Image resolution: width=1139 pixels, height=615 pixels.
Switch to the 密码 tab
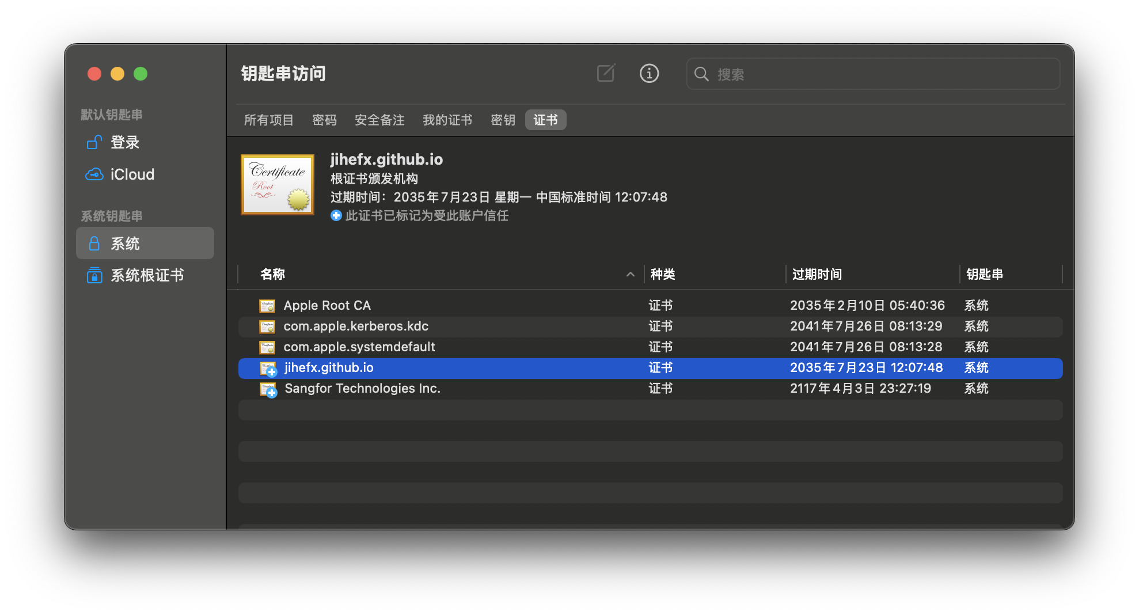(324, 120)
